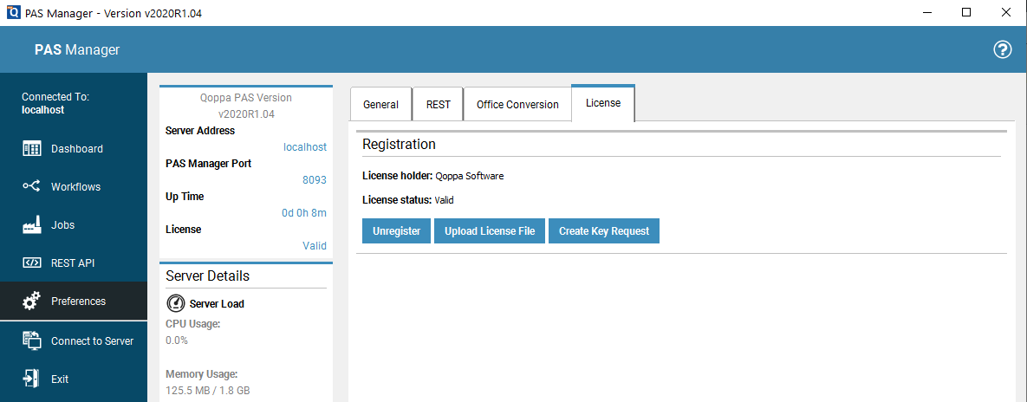Open the help question mark icon
Image resolution: width=1027 pixels, height=402 pixels.
coord(1003,49)
